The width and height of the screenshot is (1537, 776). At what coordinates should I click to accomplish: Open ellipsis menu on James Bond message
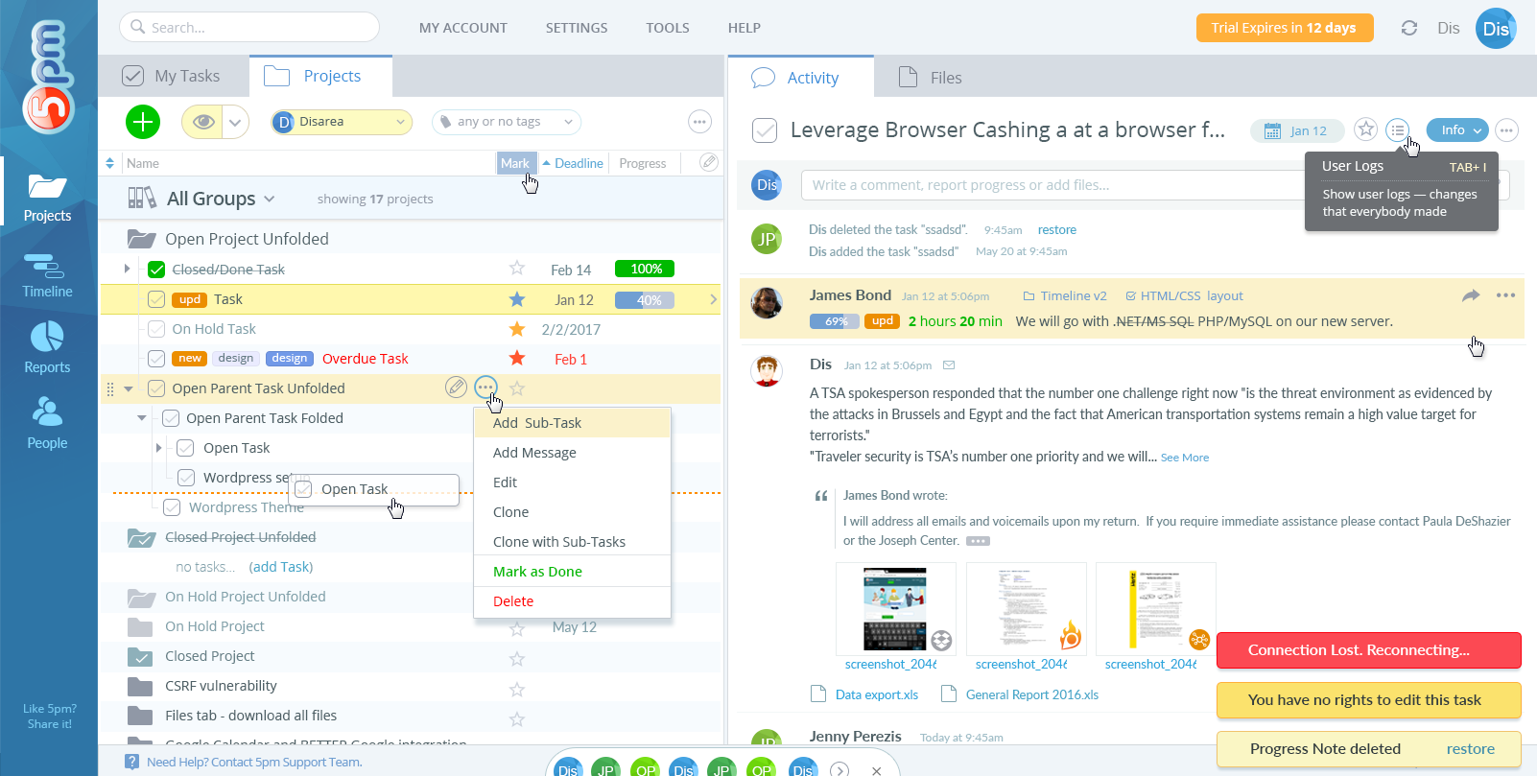click(x=1505, y=295)
